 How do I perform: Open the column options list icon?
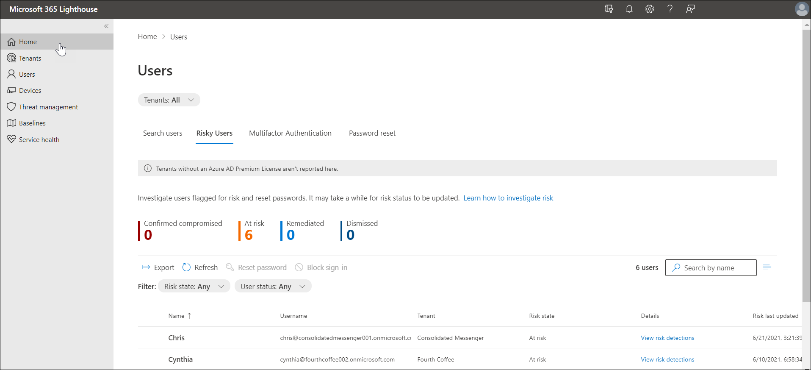(x=767, y=267)
